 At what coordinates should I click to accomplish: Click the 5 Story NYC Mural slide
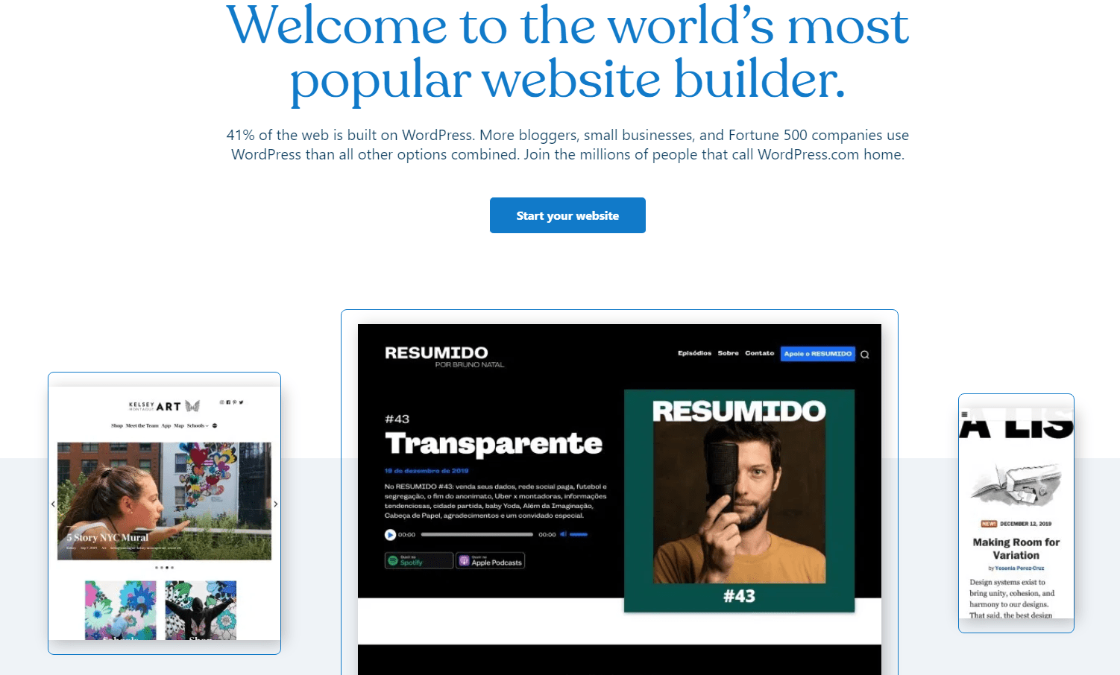pyautogui.click(x=164, y=501)
